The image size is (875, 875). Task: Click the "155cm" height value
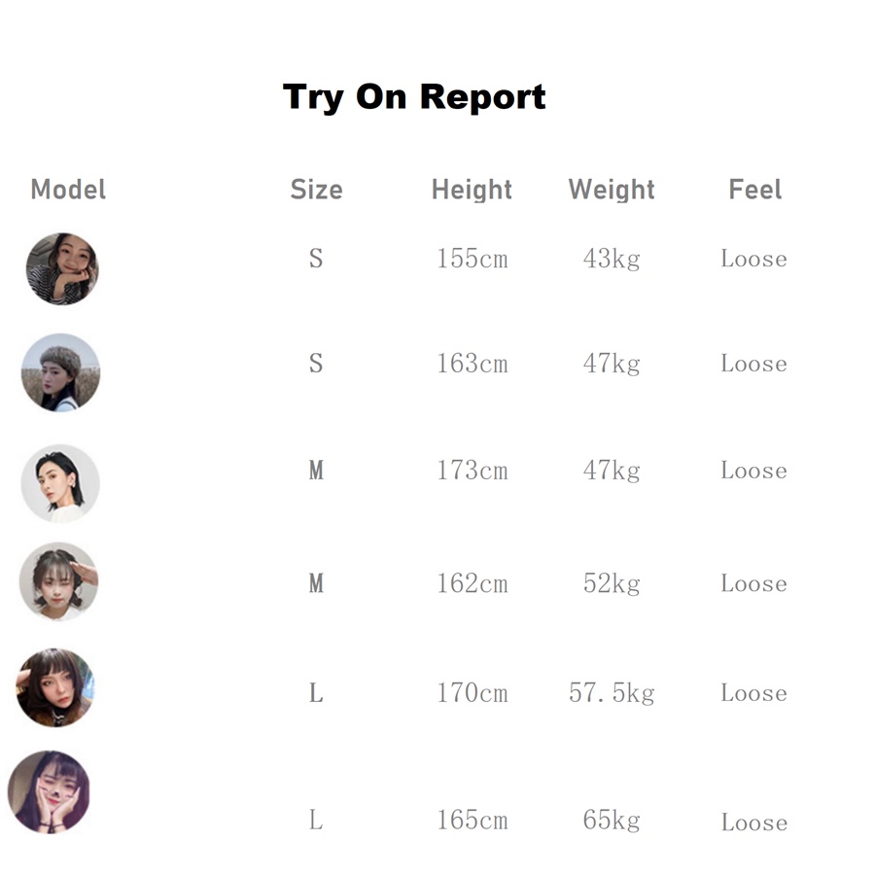pos(472,259)
